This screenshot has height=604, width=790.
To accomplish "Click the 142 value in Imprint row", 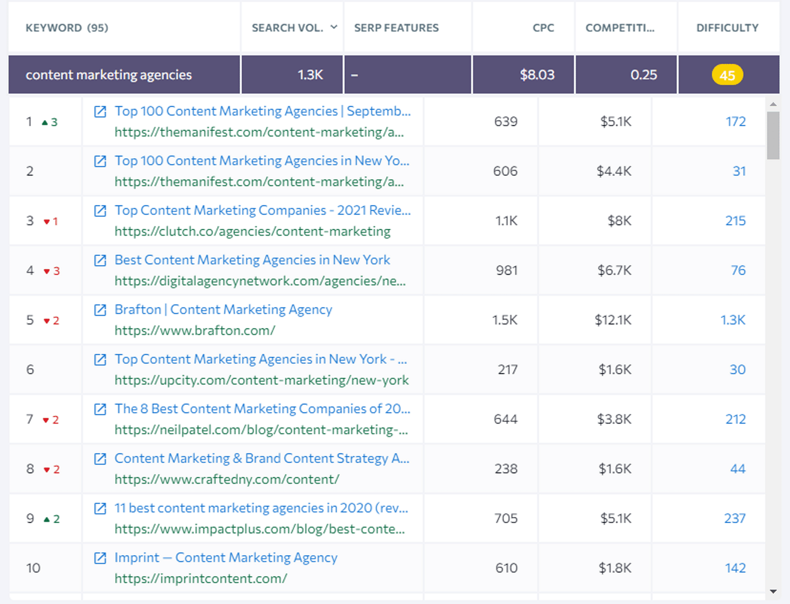I will [735, 568].
